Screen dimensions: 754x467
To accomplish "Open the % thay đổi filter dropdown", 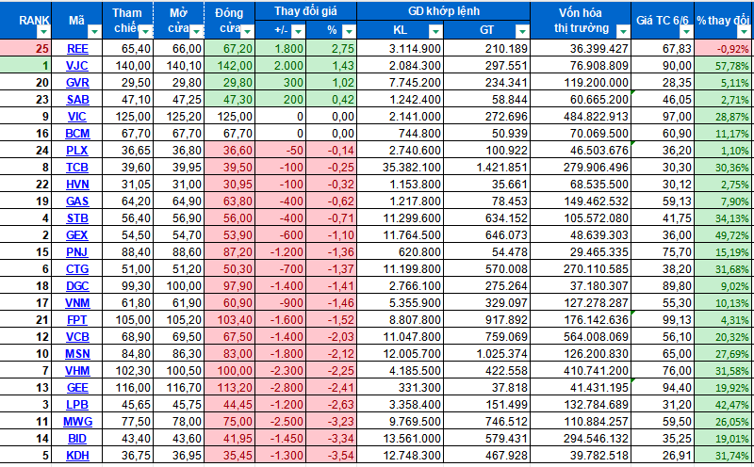I will click(x=744, y=32).
